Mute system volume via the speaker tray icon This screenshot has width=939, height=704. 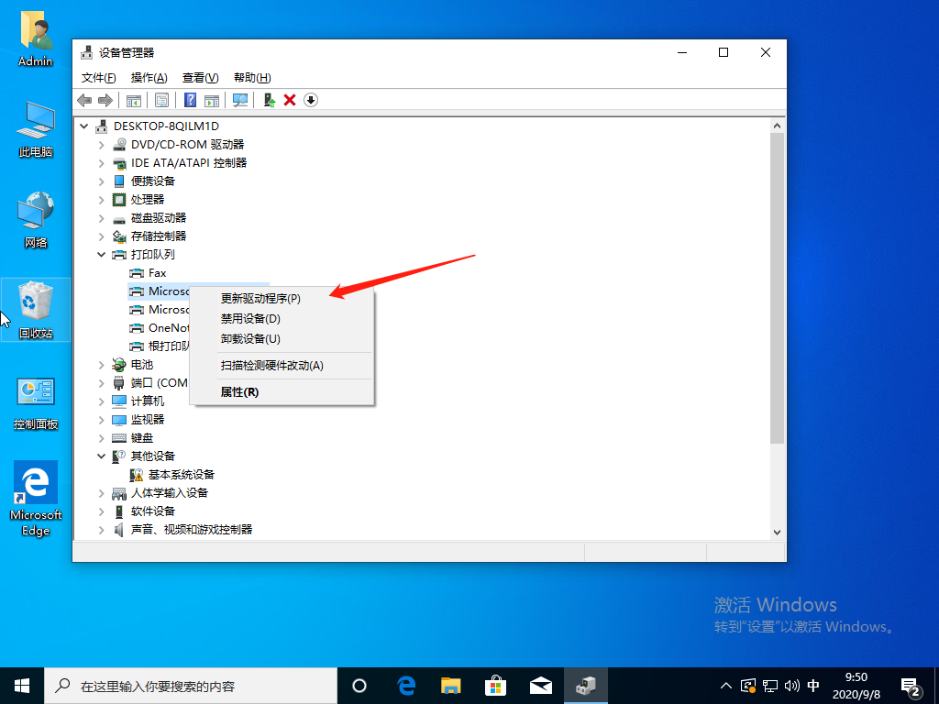pos(790,685)
